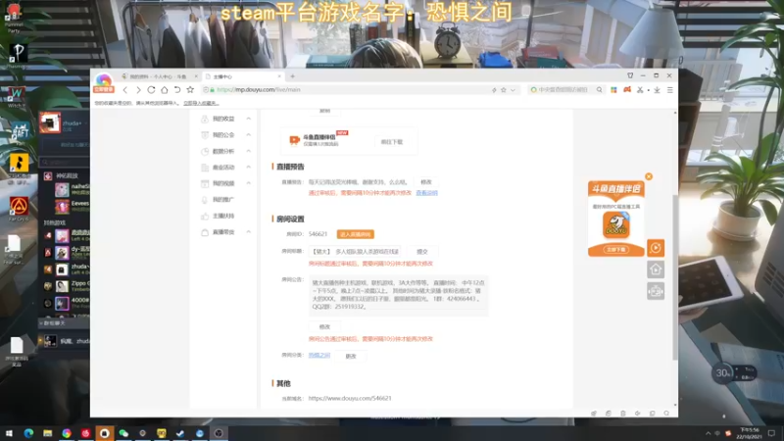Open the Windows Start button
Screen dimensions: 784x441
point(9,433)
